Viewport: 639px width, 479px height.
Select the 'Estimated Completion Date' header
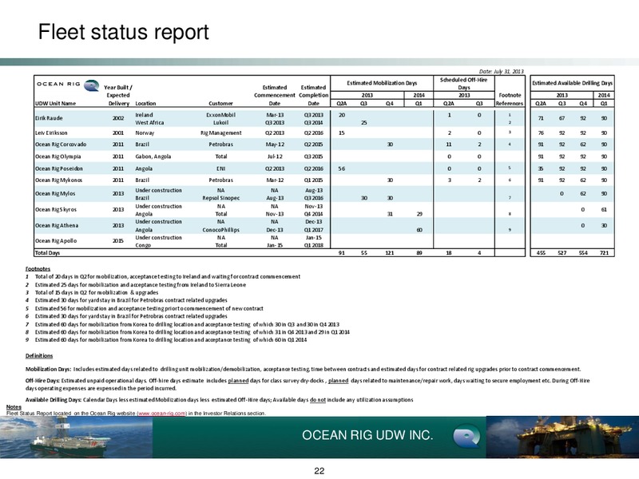313,95
